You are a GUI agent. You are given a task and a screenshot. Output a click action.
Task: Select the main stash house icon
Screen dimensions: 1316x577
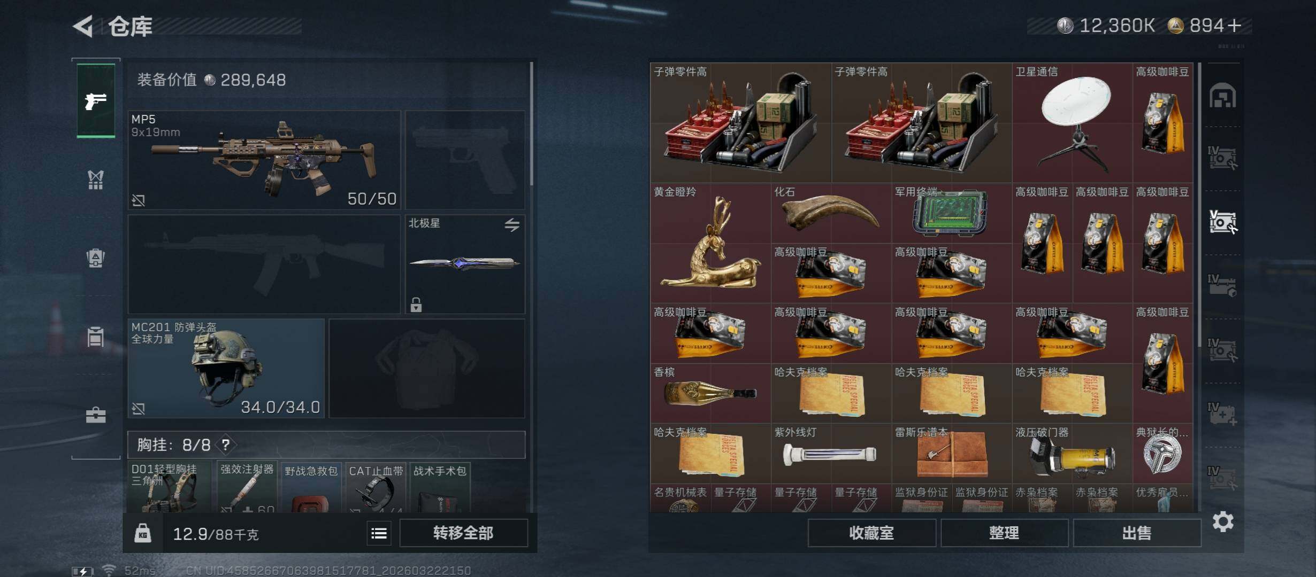tap(1223, 95)
